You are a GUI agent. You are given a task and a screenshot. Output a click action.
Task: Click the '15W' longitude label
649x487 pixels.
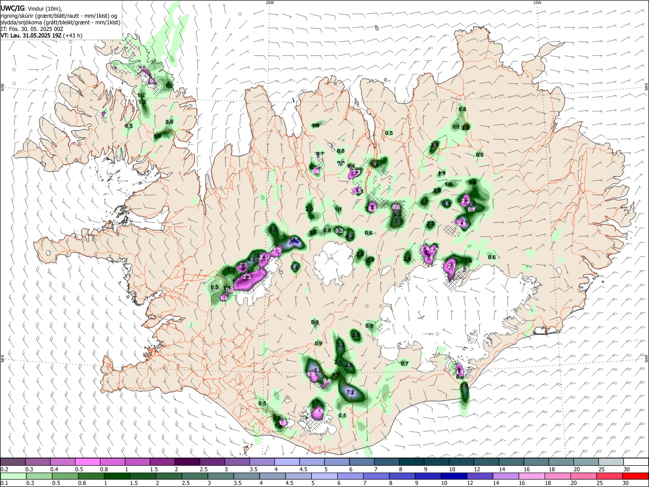(x=537, y=3)
